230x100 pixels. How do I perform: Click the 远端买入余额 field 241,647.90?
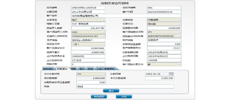[88, 28]
